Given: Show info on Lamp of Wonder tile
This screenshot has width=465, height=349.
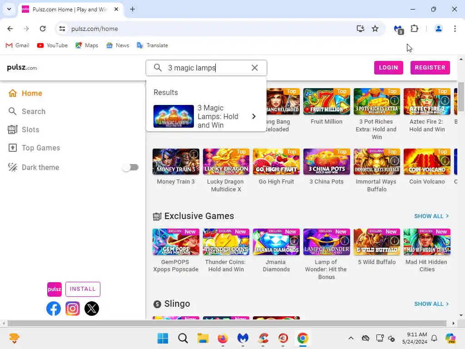Looking at the screenshot, I should click(344, 241).
